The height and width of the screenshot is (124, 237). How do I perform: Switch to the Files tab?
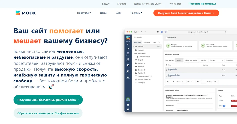point(154,43)
